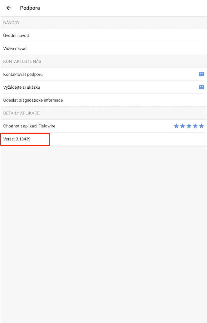Click the envelope icon beside Vyžádejte si ukázku

(201, 87)
